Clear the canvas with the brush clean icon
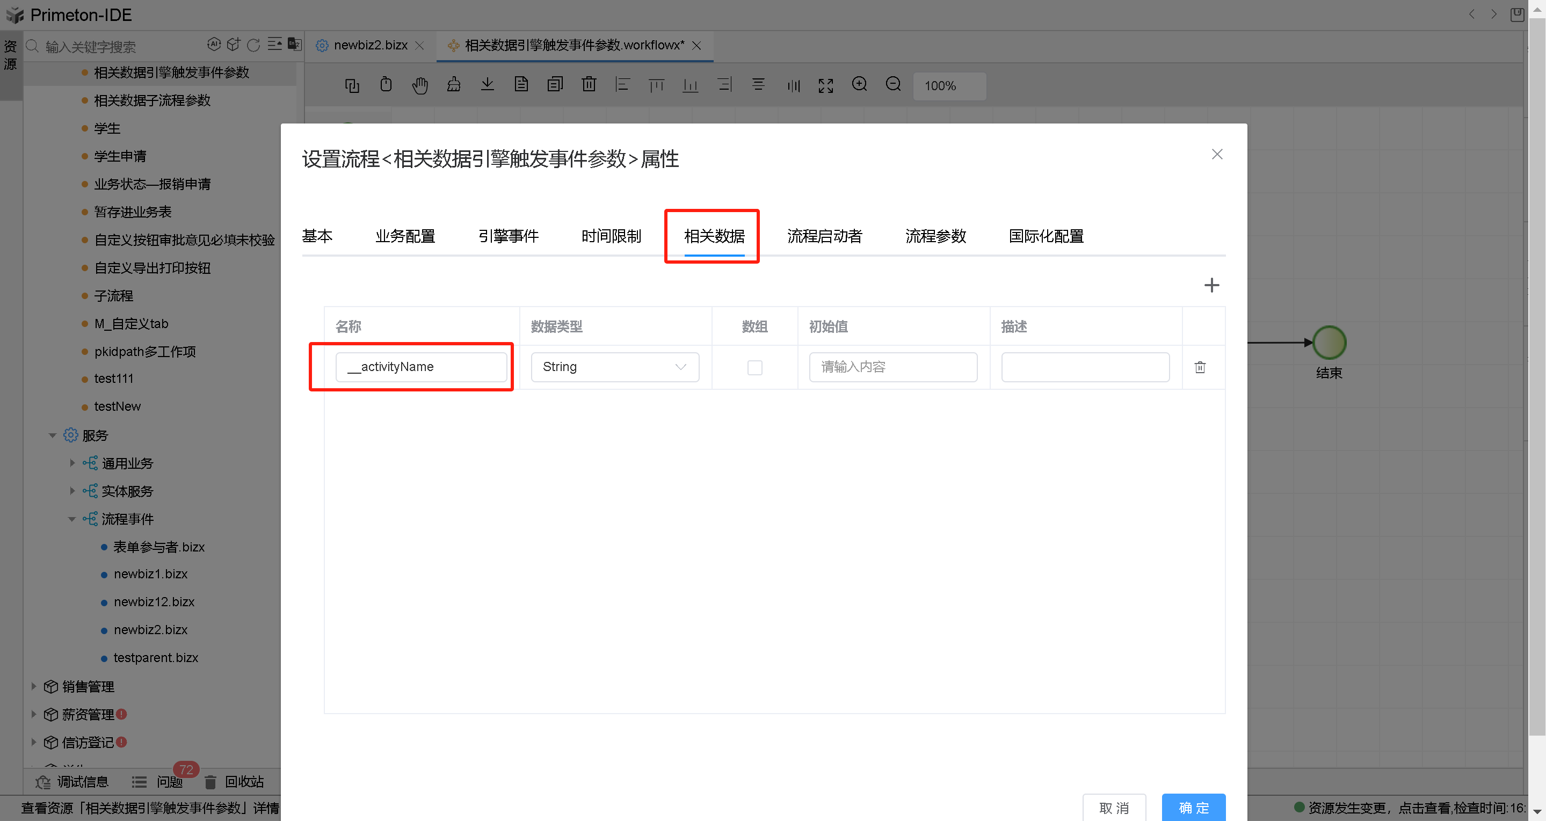The image size is (1546, 821). point(454,85)
